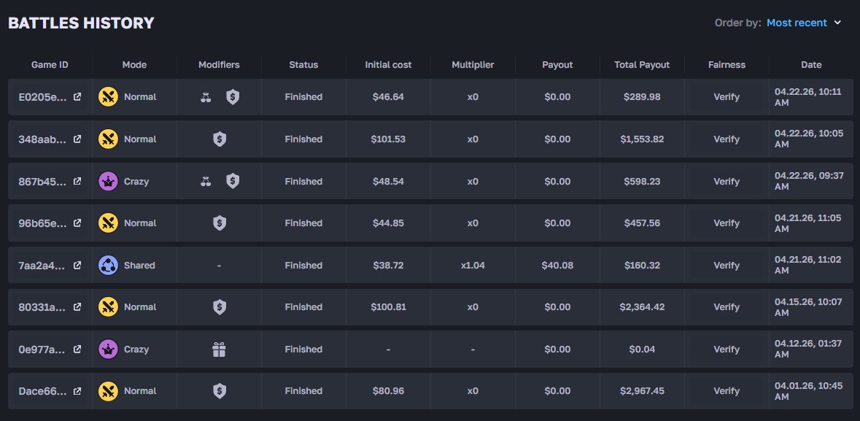Screen dimensions: 860x421
Task: Click dollar shield modifier in 348aab row
Action: (220, 139)
